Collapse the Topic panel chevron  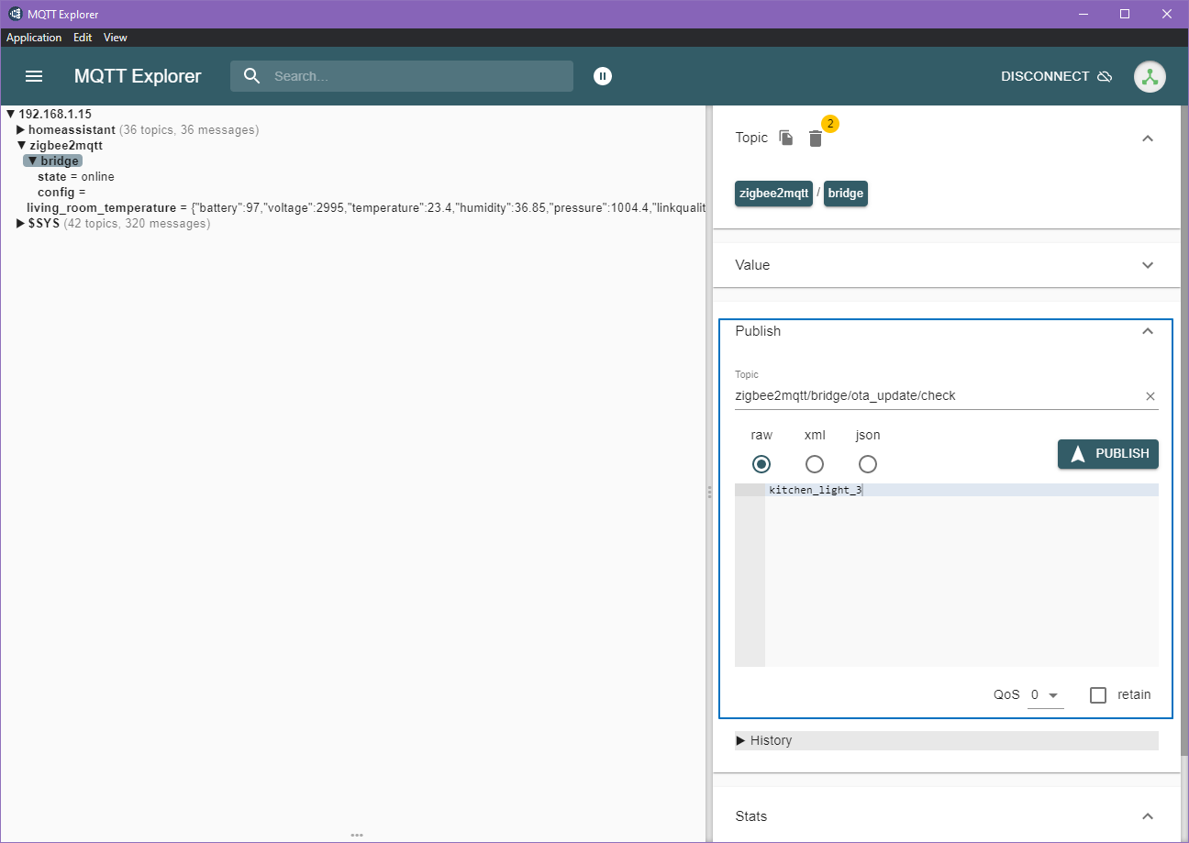coord(1147,138)
